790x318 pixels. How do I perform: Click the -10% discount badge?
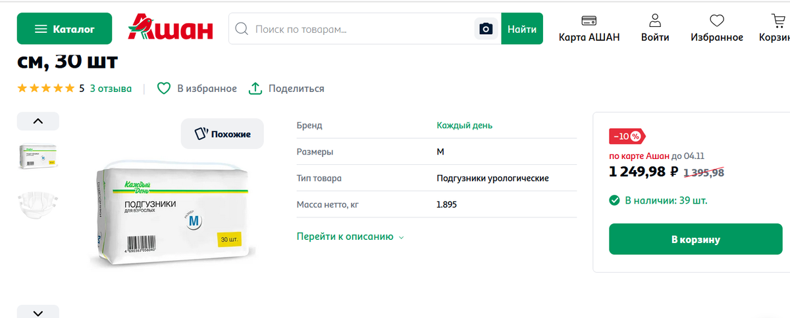click(627, 136)
